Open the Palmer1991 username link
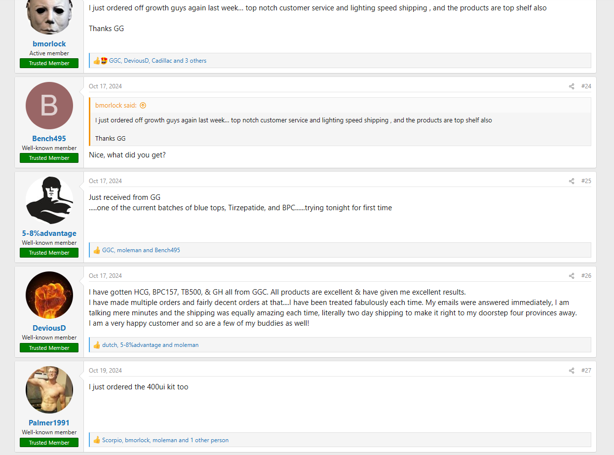This screenshot has width=614, height=455. [x=49, y=423]
